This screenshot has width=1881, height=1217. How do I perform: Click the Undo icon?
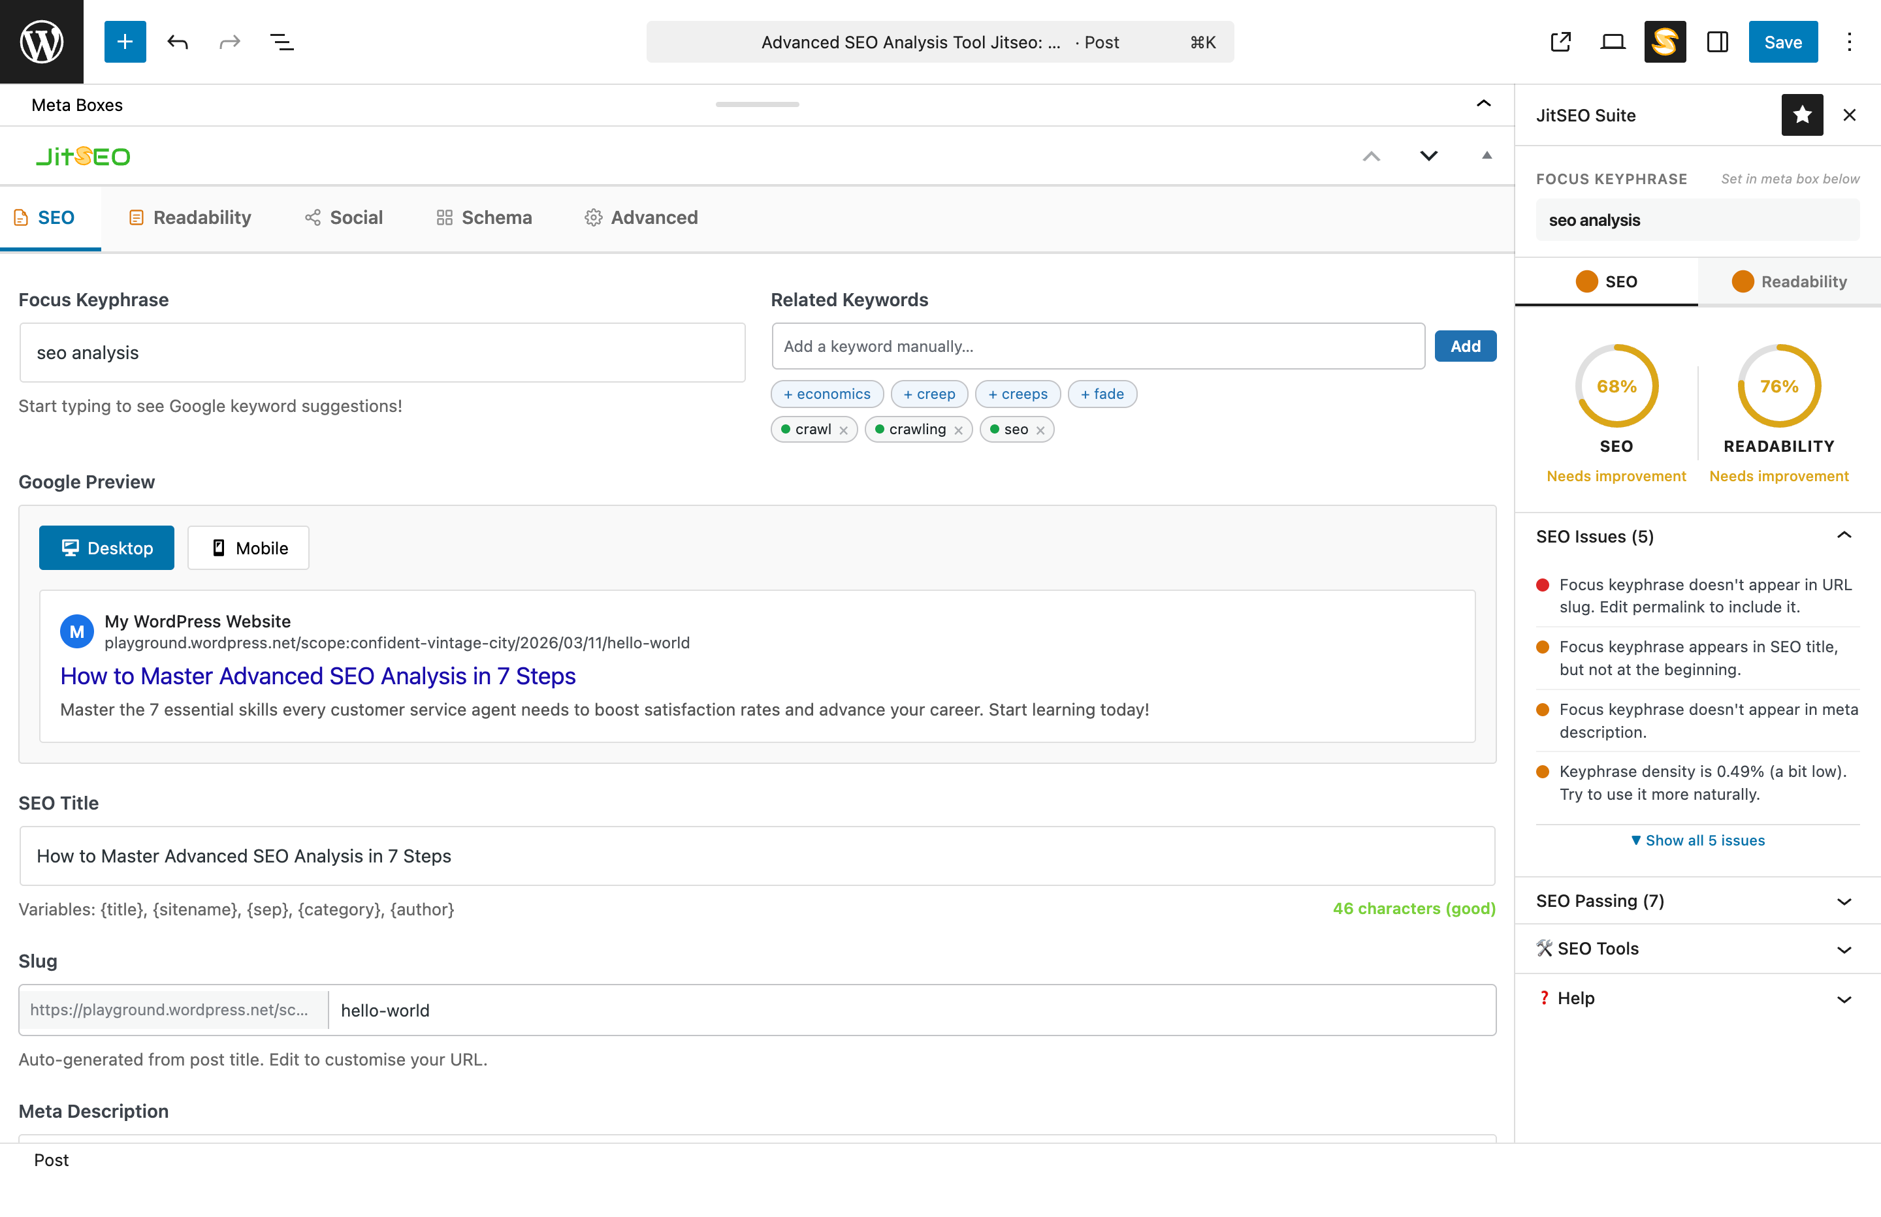tap(177, 42)
